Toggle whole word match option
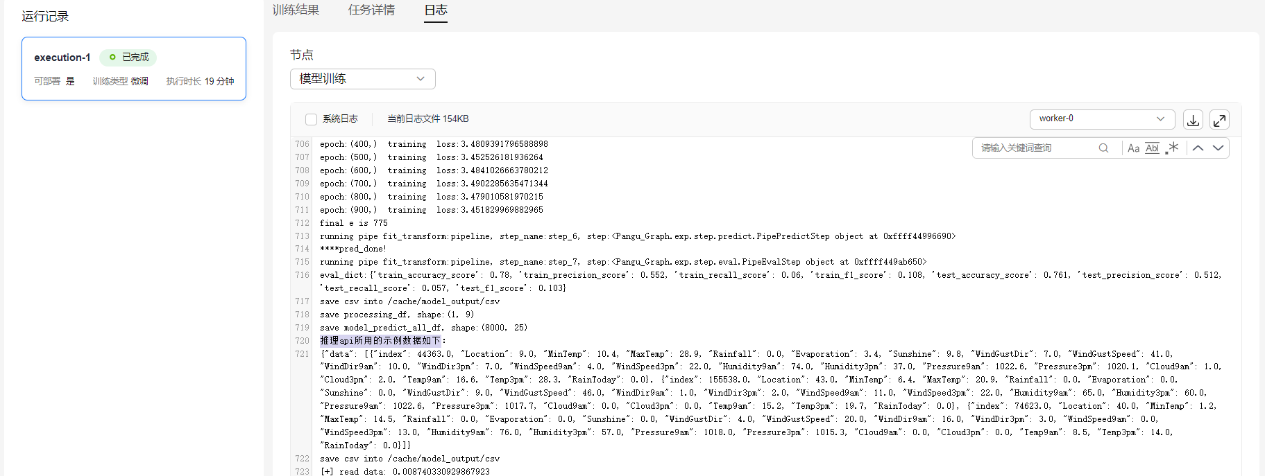The image size is (1265, 476). click(x=1153, y=148)
